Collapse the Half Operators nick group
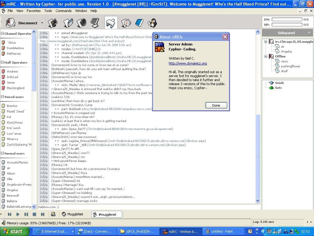This screenshot has width=314, height=236. click(x=2, y=62)
